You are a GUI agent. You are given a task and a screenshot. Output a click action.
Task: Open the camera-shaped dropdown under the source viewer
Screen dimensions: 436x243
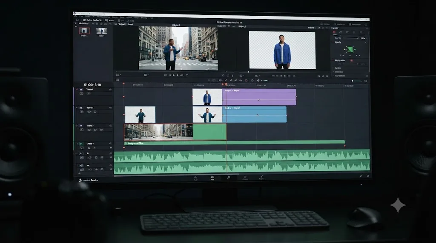coord(146,75)
